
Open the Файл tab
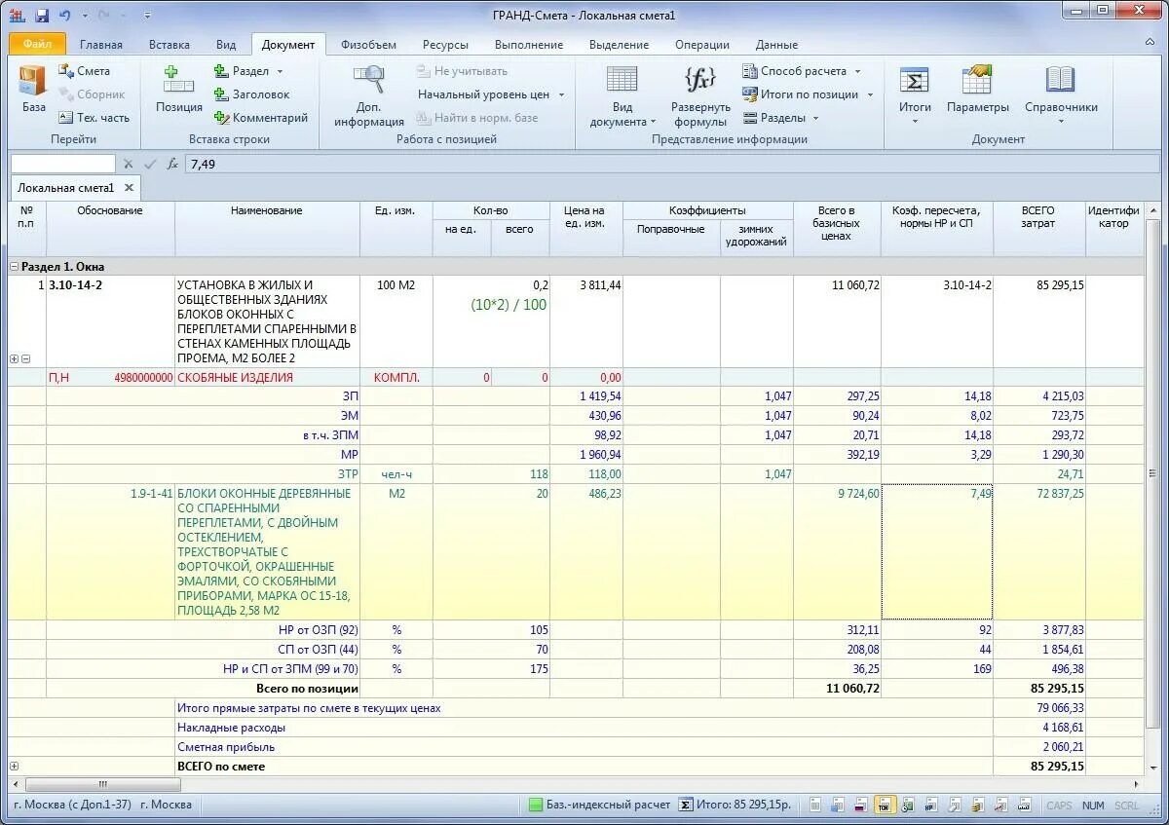38,44
